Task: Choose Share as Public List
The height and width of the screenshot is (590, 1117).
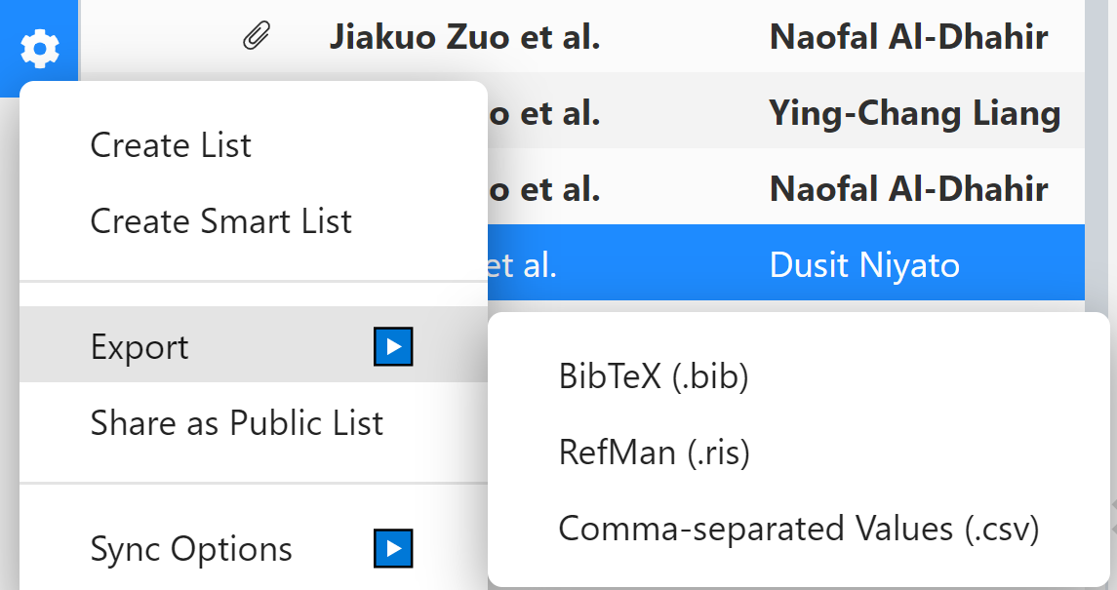Action: (236, 423)
